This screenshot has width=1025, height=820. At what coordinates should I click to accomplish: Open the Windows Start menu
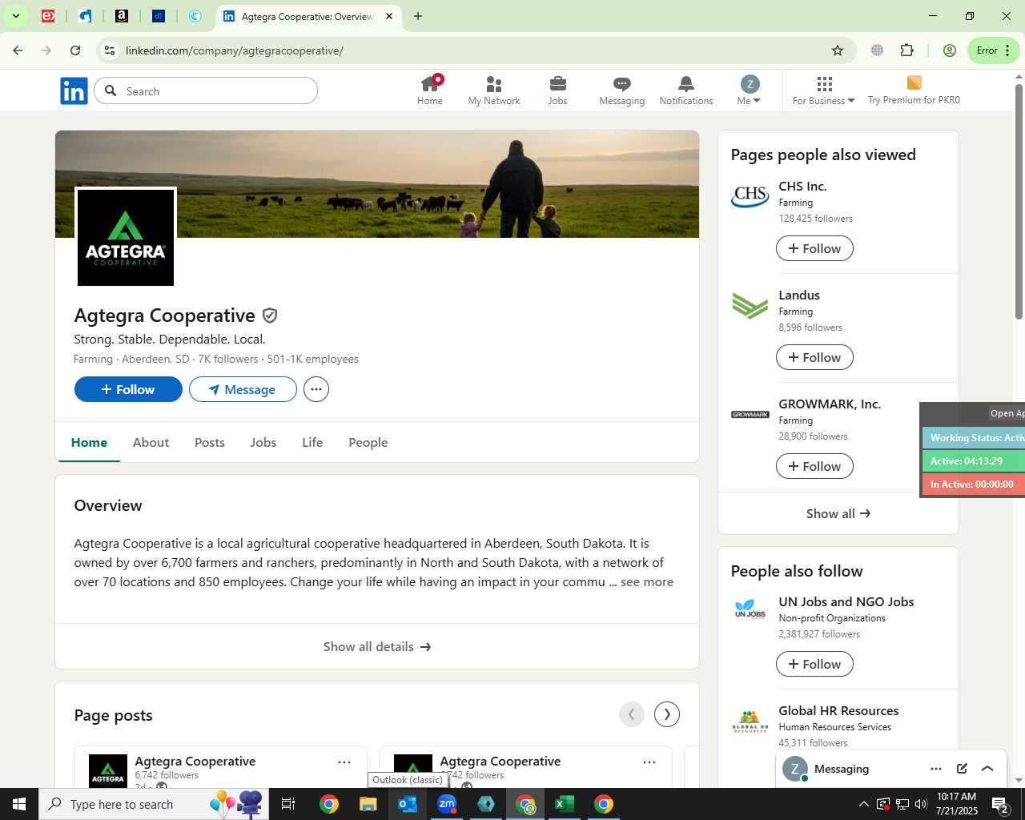pos(19,804)
